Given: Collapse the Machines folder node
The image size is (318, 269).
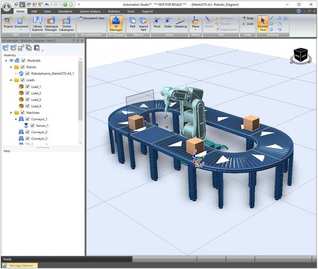Looking at the screenshot, I should 11,112.
